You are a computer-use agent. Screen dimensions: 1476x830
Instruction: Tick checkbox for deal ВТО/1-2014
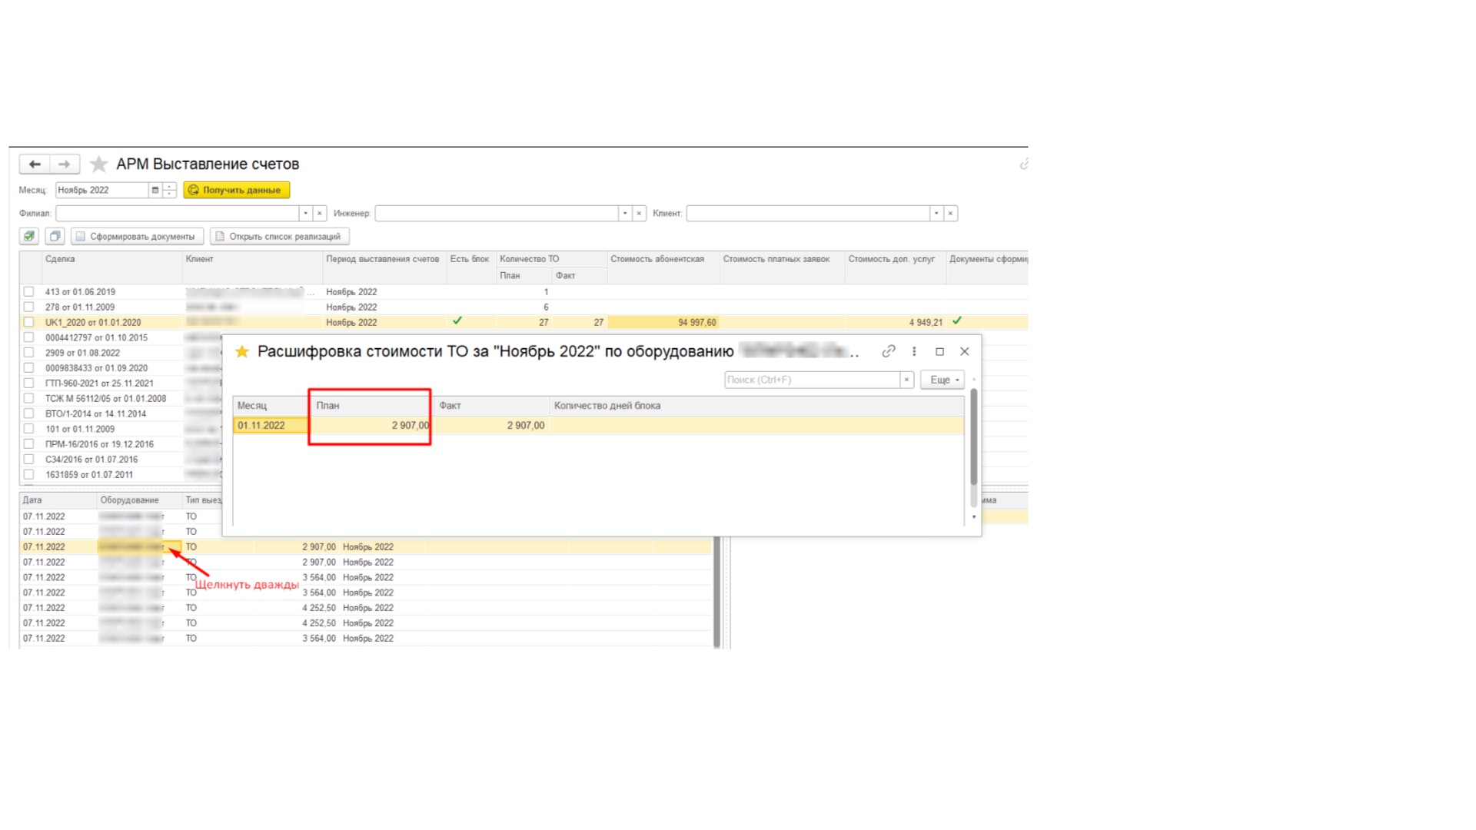[28, 413]
